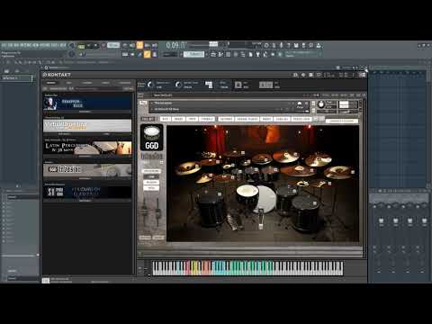Open the Files tab in Kontakt browser
Image resolution: width=432 pixels, height=324 pixels.
pyautogui.click(x=69, y=83)
